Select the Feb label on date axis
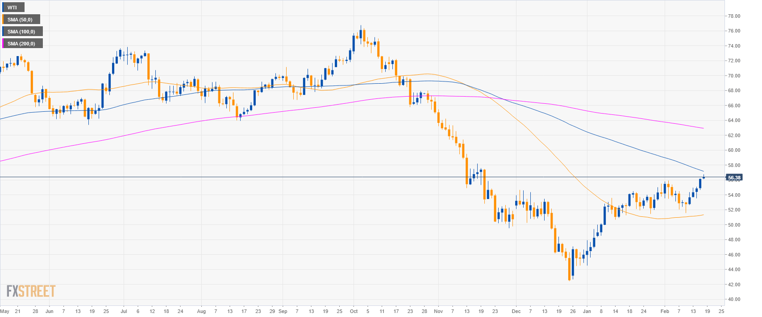This screenshot has width=762, height=317. coord(665,311)
